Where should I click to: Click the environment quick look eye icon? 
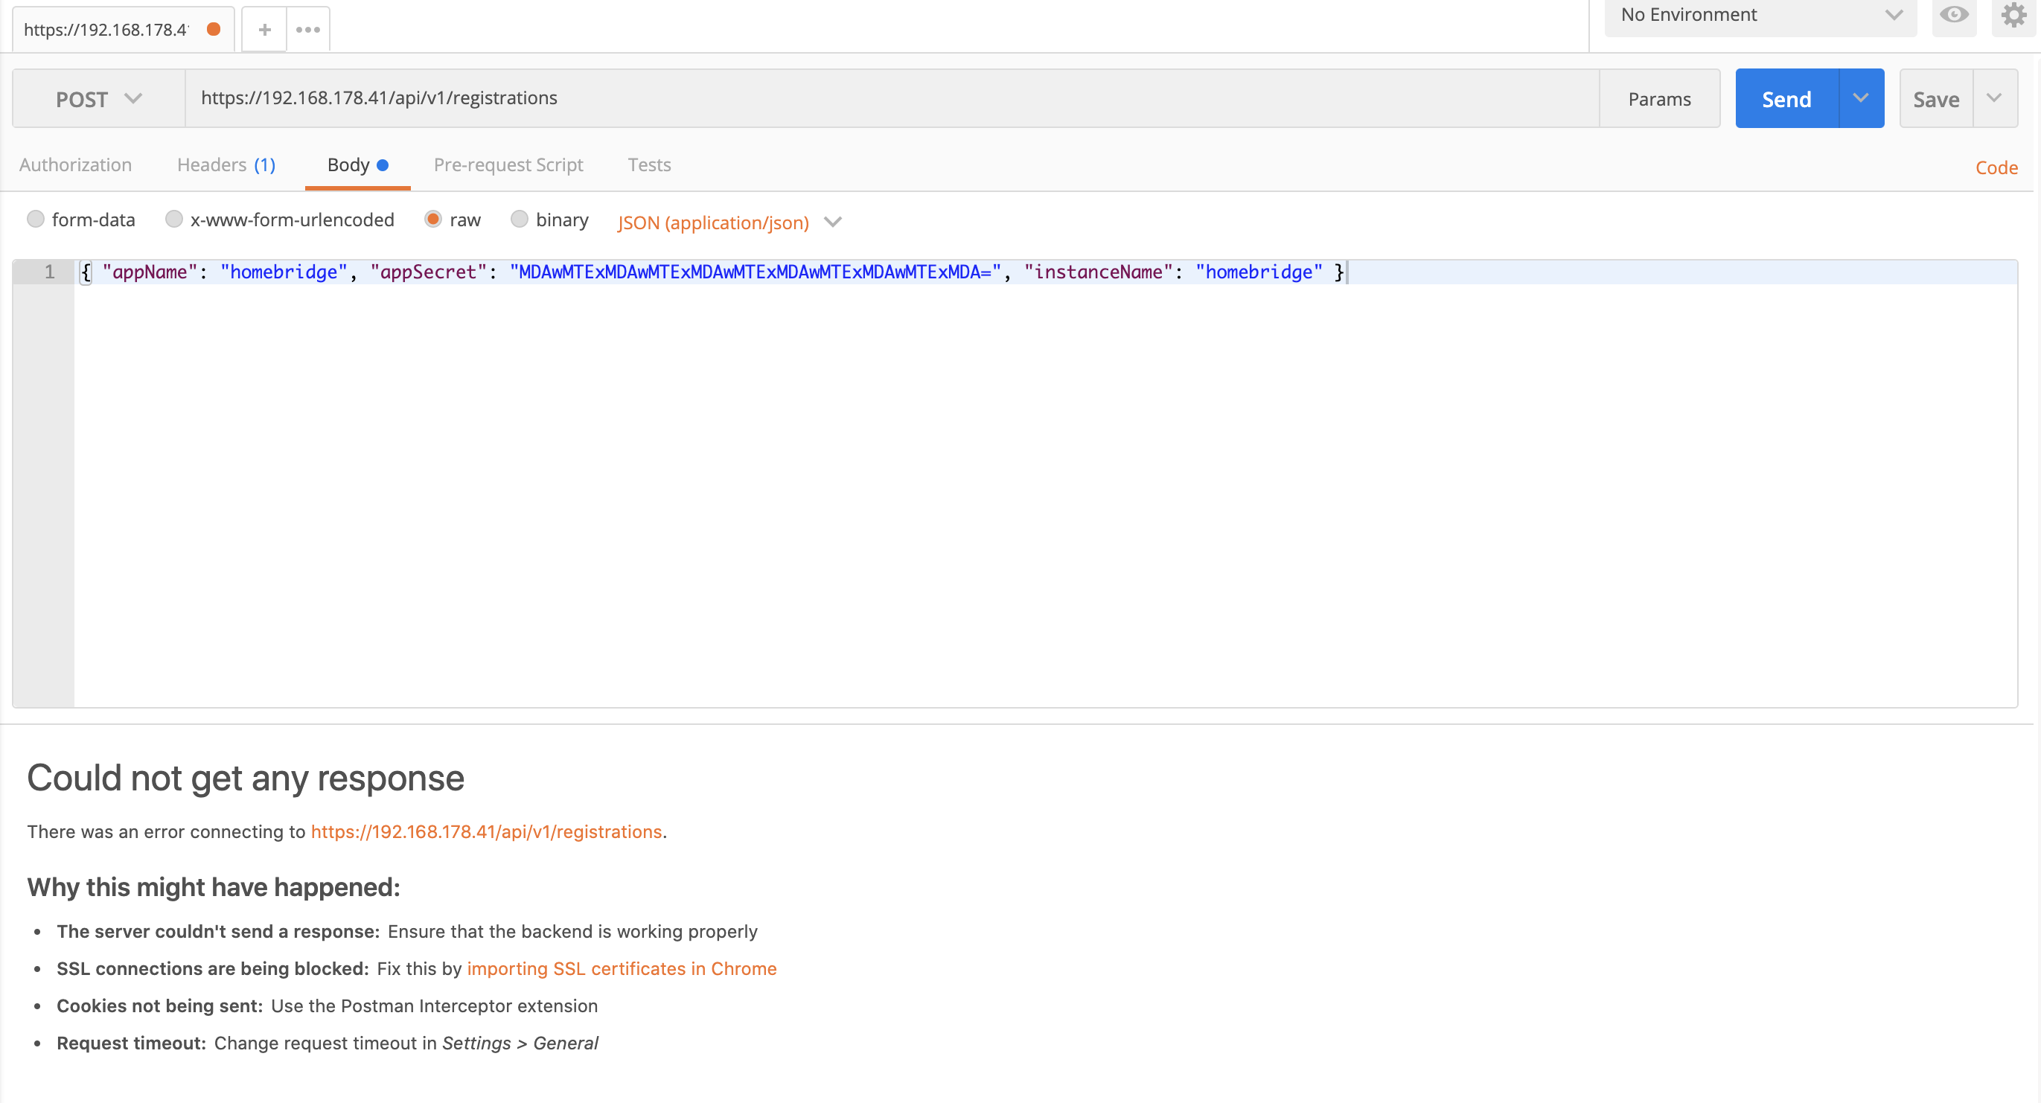[1953, 15]
